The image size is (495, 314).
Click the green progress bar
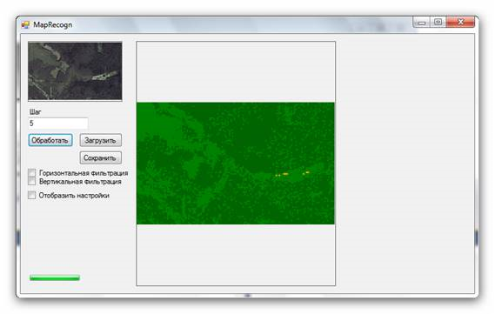point(55,277)
